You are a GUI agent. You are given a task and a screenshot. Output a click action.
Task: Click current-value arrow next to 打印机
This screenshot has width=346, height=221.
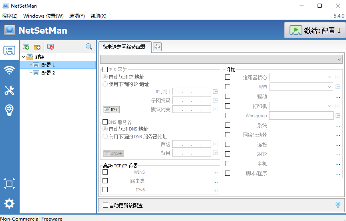[x=338, y=106]
